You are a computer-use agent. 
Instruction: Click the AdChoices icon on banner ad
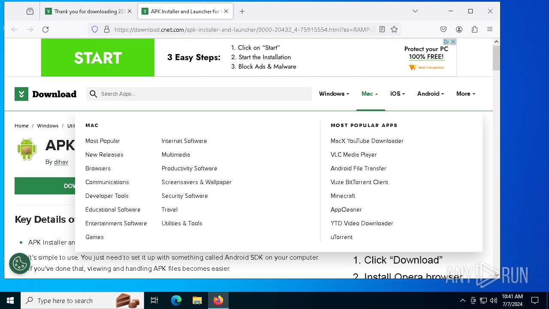click(x=446, y=42)
